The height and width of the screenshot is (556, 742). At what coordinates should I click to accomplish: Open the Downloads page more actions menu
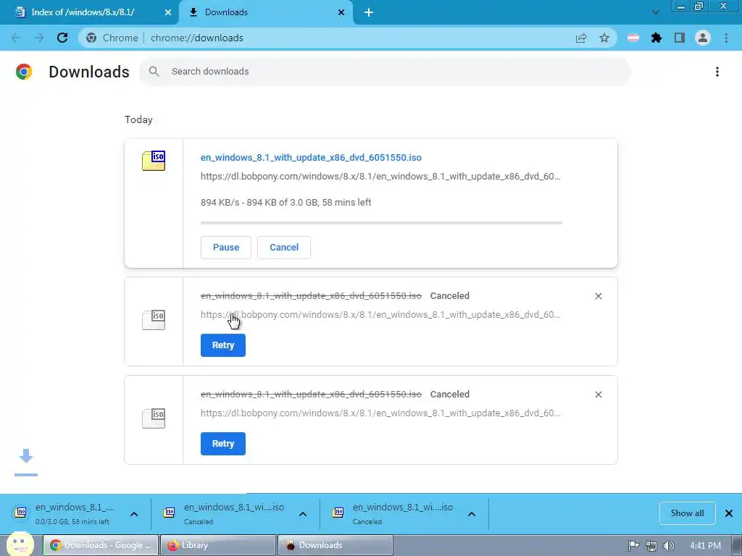point(717,72)
